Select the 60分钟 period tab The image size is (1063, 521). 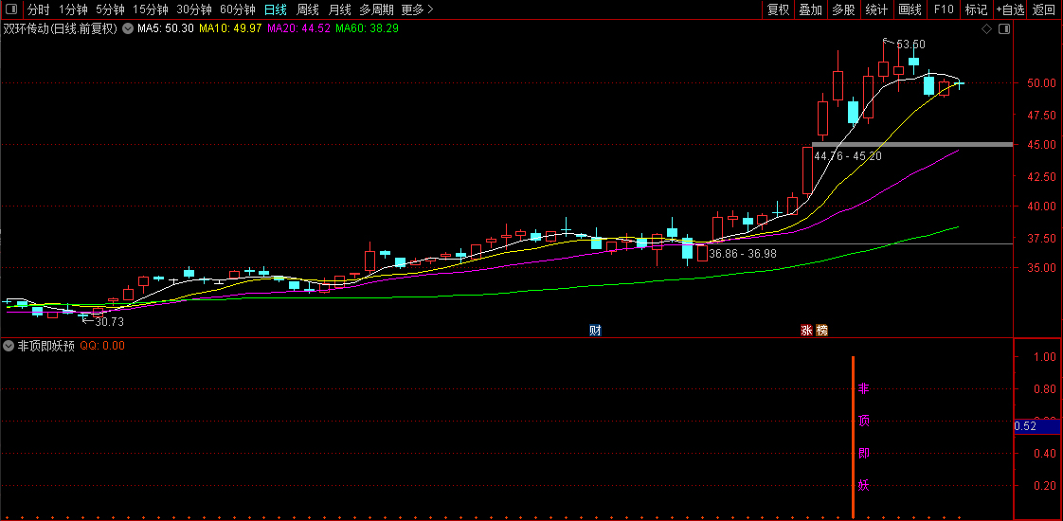pyautogui.click(x=237, y=9)
